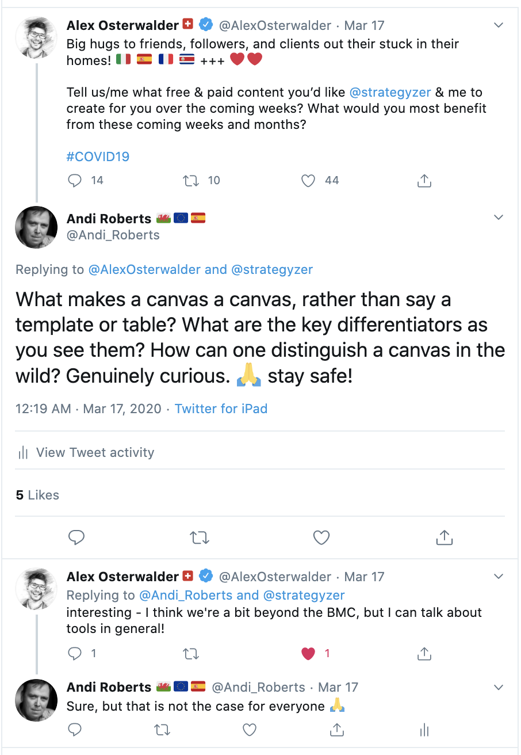The image size is (521, 755).
Task: Expand the chevron on Alex's BMC reply
Action: coord(498,576)
